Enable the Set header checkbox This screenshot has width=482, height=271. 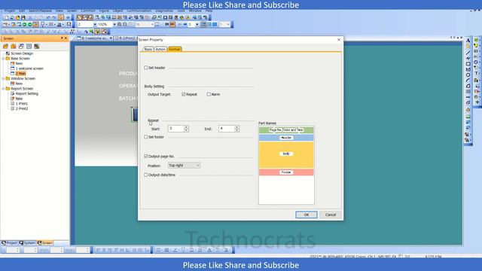pyautogui.click(x=146, y=68)
